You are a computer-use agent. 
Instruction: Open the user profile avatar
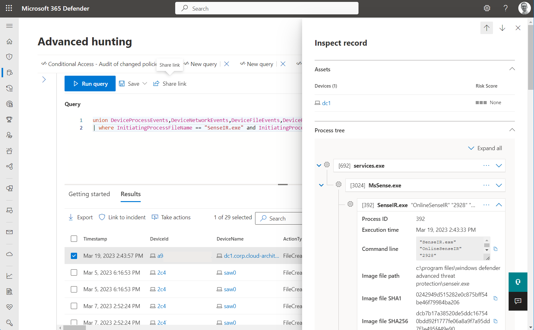pyautogui.click(x=524, y=8)
